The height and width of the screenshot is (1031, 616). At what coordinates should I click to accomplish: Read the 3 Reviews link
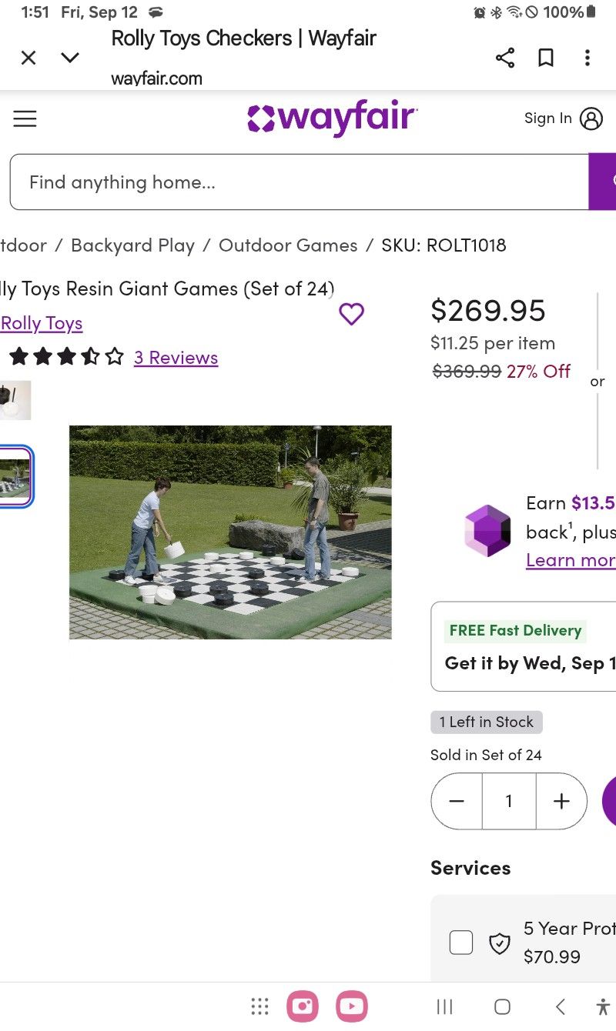176,358
